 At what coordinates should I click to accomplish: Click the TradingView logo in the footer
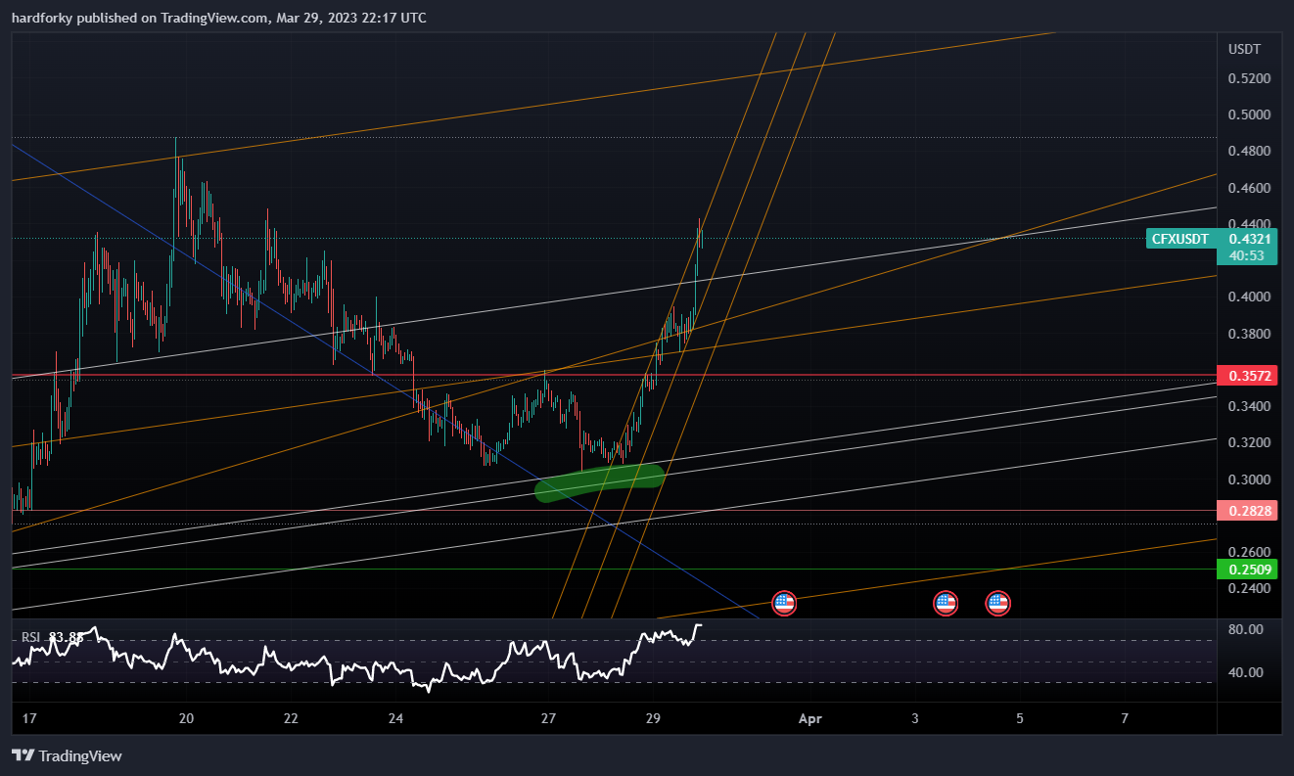(67, 755)
